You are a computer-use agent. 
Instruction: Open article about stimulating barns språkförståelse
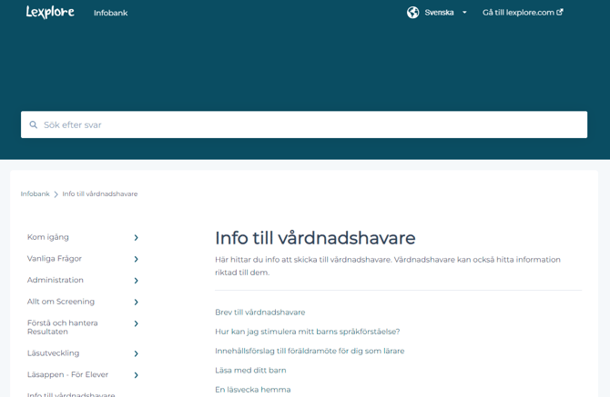pyautogui.click(x=307, y=332)
